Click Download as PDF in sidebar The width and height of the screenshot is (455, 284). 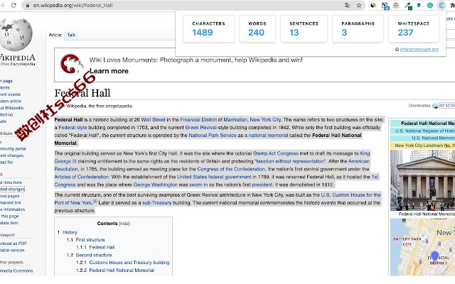point(14,244)
